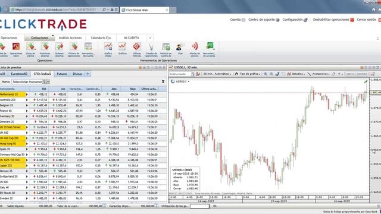Click chart zoom in magnifier icon
Screen dimensions: 381x214
coord(266,74)
